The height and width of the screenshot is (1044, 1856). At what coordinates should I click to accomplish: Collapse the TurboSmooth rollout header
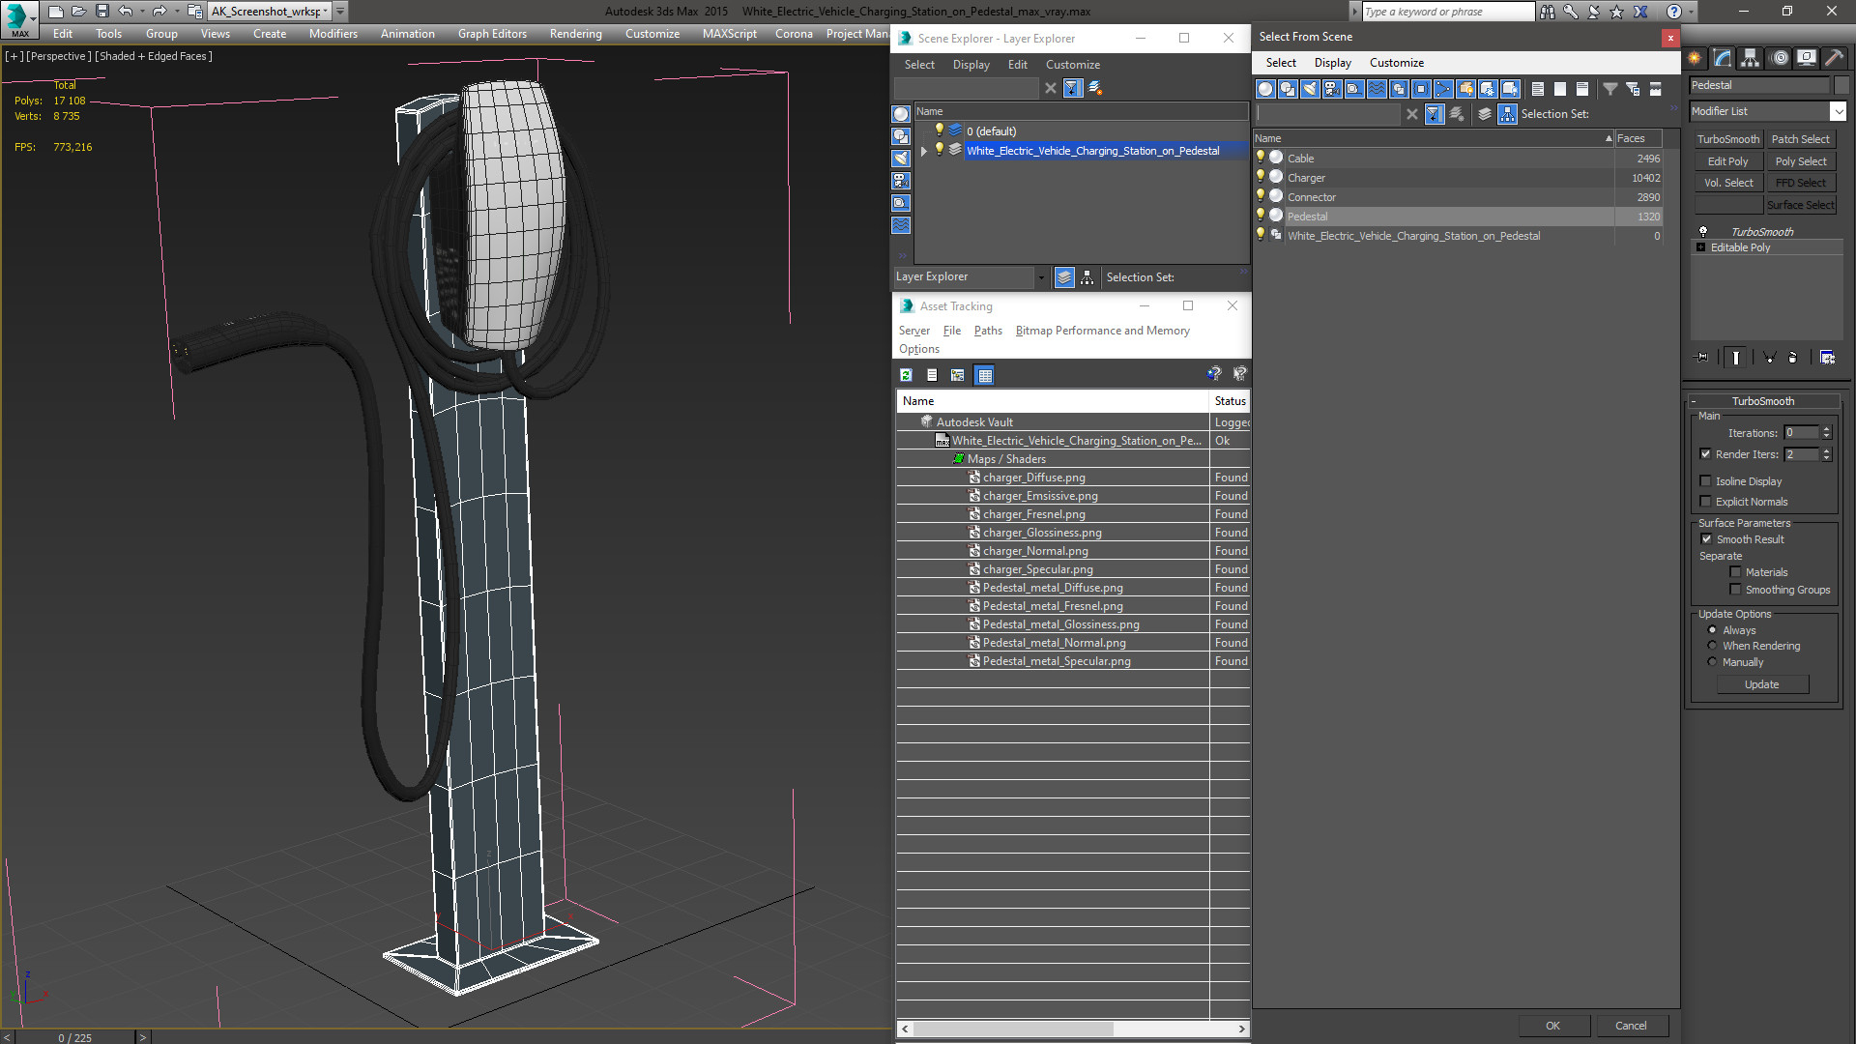1762,401
